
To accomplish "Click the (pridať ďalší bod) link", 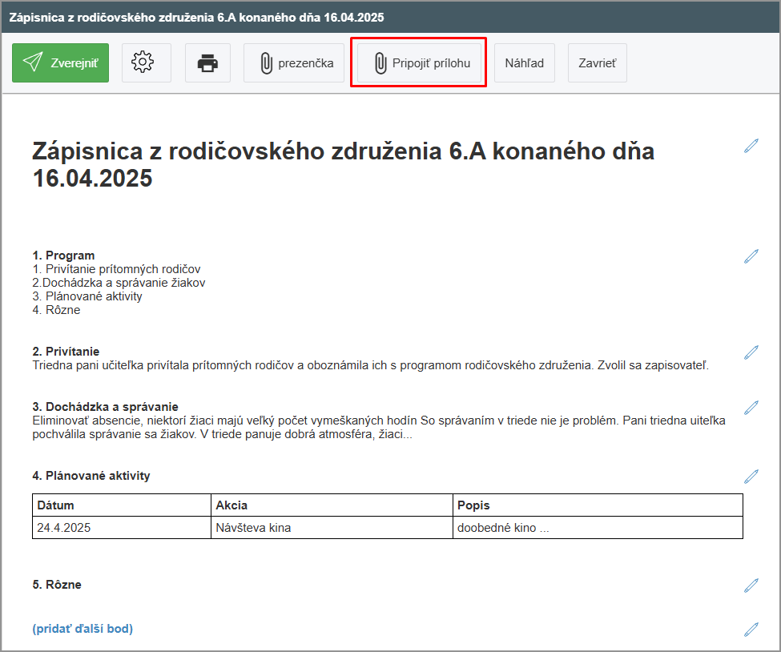I will (x=83, y=629).
